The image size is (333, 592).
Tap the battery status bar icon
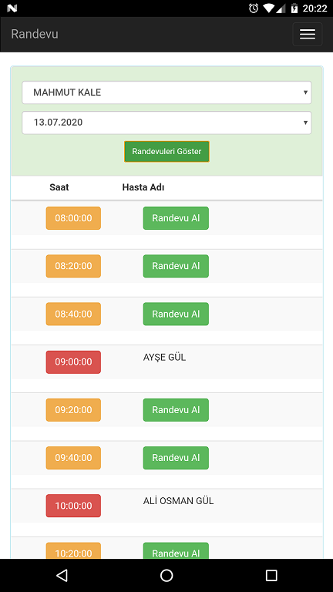pyautogui.click(x=294, y=8)
